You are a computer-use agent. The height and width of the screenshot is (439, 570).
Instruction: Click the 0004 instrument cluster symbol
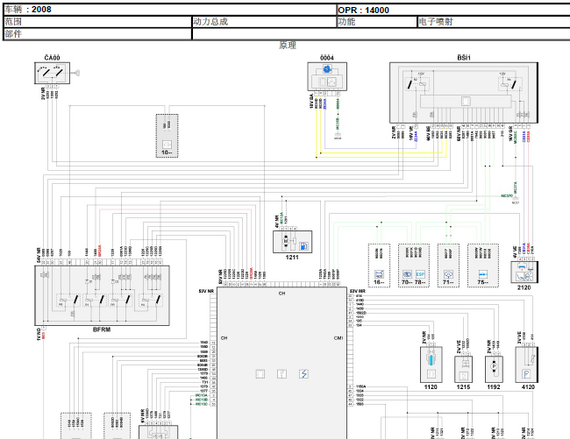327,76
